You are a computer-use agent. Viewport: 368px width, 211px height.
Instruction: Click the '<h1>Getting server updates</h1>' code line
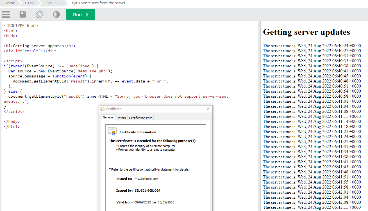40,46
